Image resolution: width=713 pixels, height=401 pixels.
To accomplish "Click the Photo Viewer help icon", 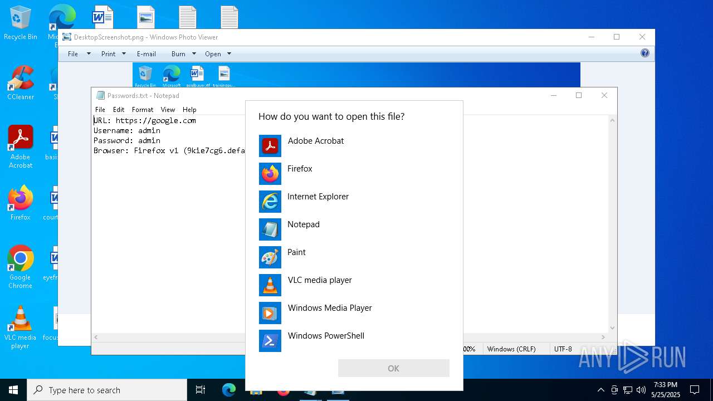I will point(645,53).
